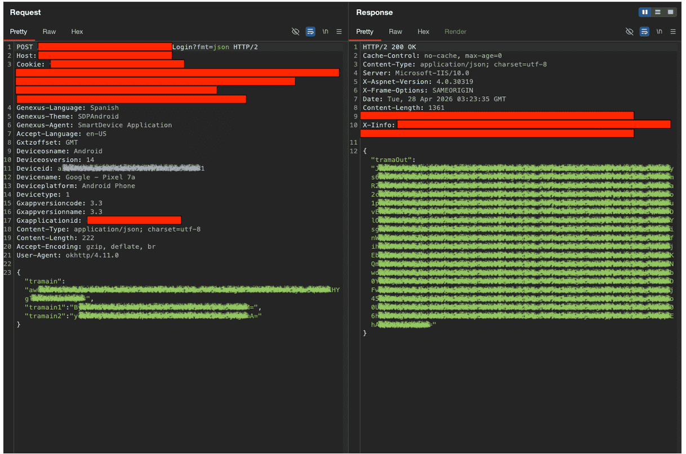Click the 'X-Iinfo:' header label
Viewport: 686px width, 454px height.
(x=379, y=125)
